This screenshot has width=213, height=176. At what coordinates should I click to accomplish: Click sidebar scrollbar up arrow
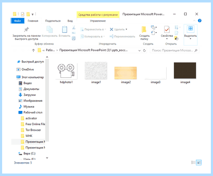click(47, 57)
